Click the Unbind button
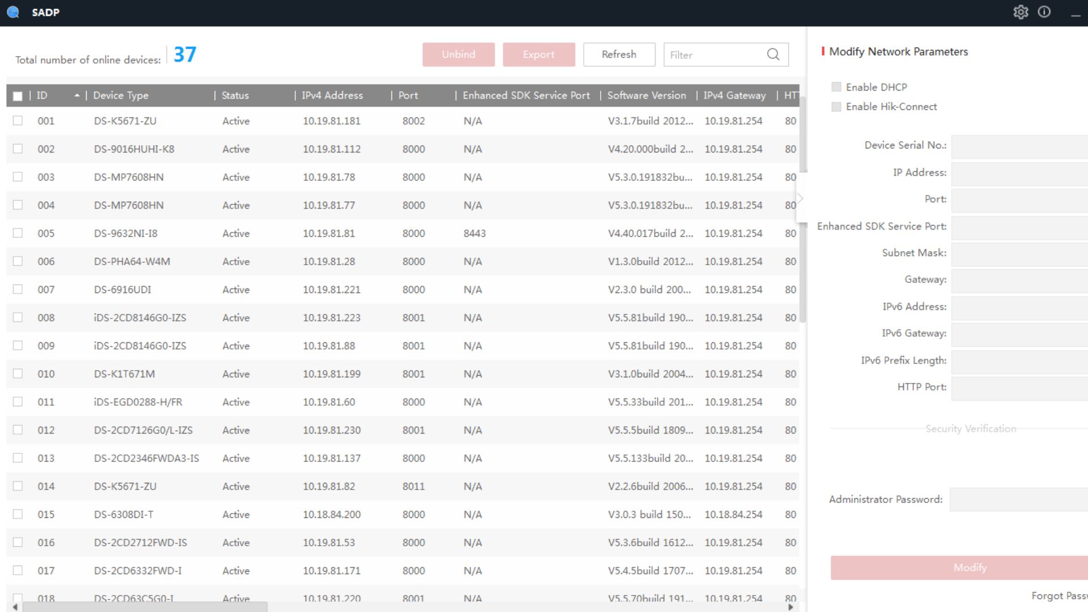 pos(458,54)
